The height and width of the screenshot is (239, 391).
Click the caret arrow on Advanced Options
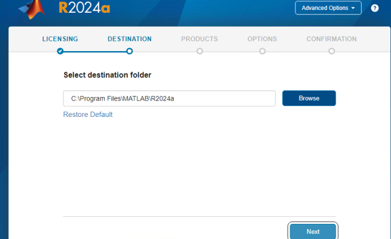click(353, 8)
